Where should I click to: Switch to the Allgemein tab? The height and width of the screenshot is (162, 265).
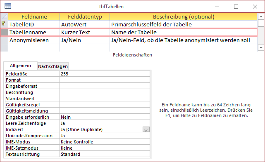(20, 66)
